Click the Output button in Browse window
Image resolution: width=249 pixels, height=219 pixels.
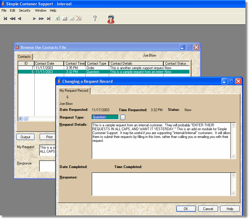[25, 137]
